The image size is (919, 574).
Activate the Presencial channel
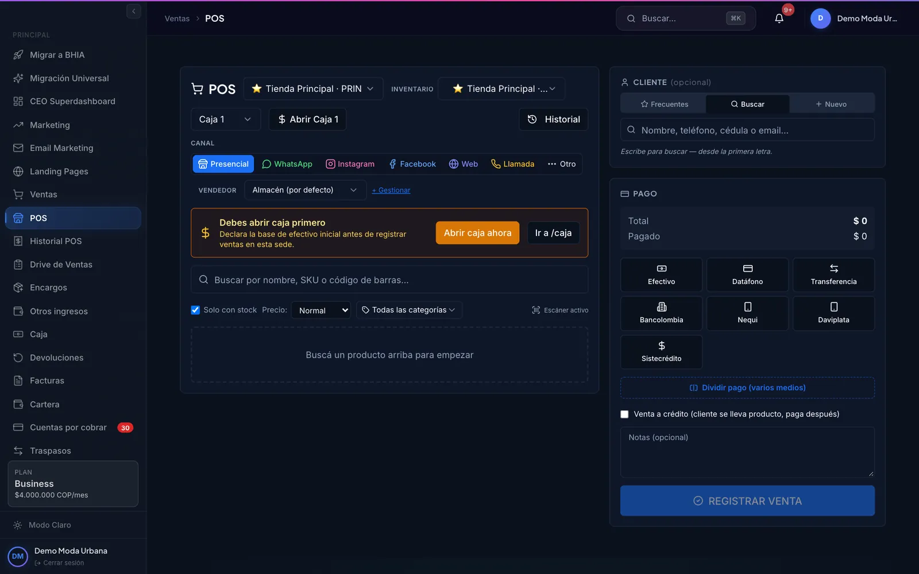tap(223, 164)
